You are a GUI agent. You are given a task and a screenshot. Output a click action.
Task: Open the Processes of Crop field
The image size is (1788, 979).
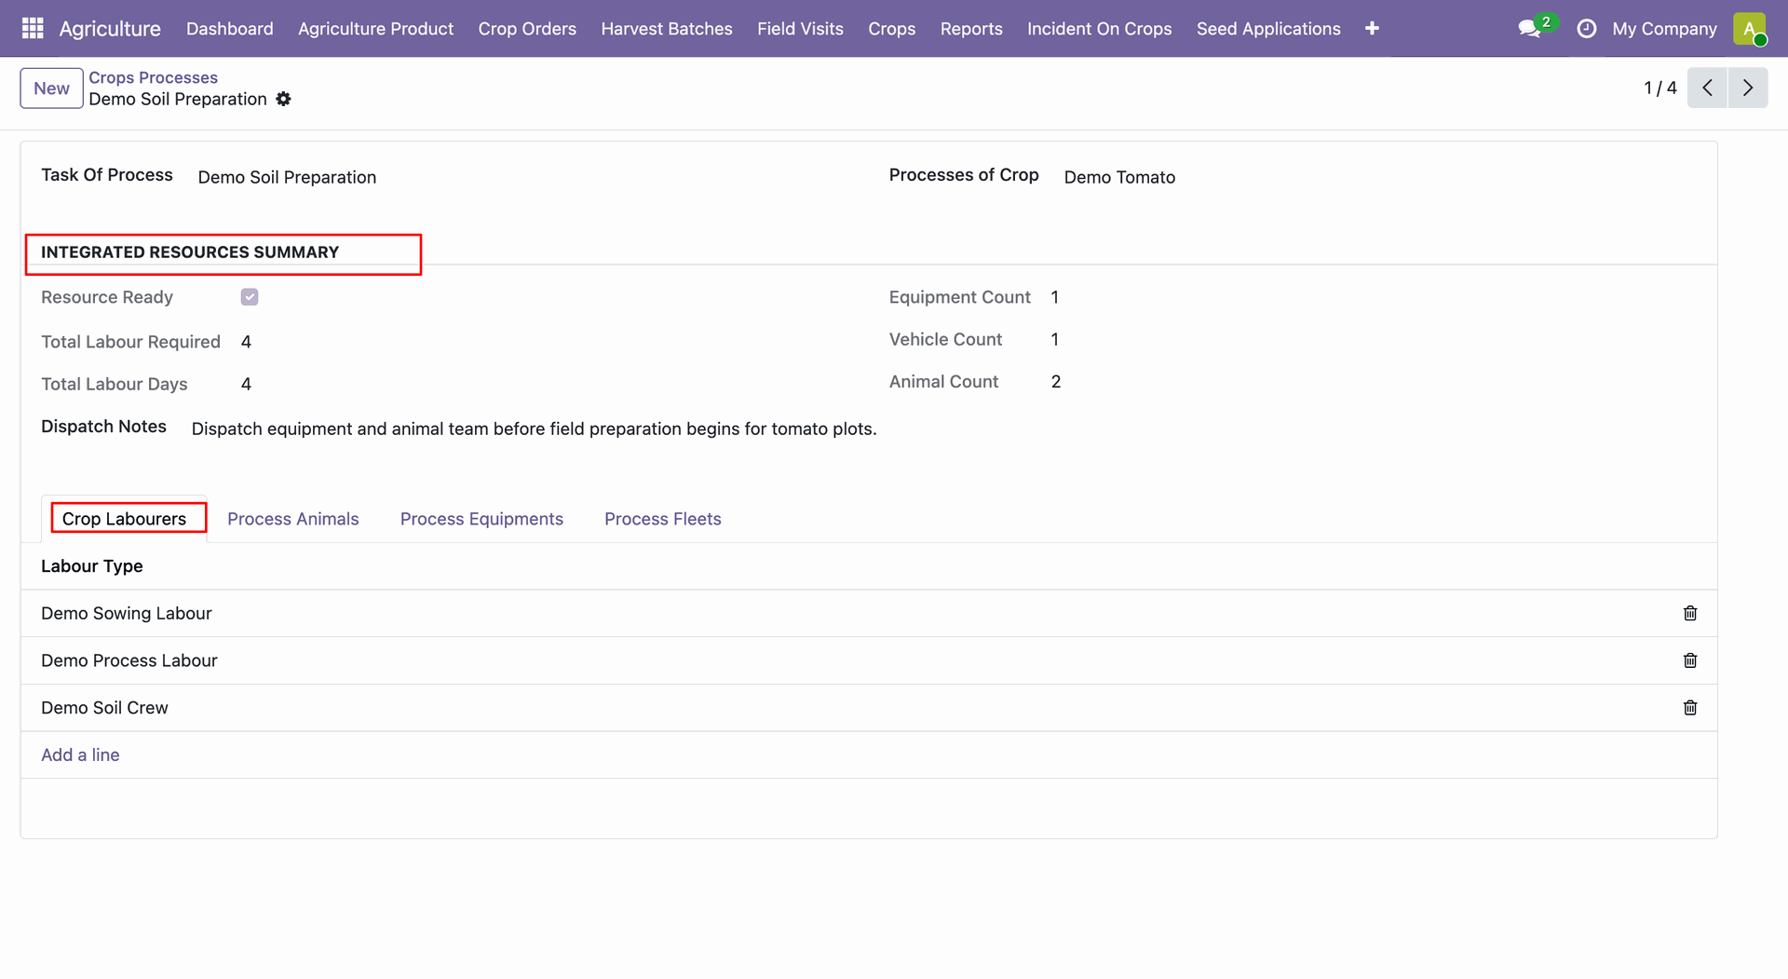1380,177
